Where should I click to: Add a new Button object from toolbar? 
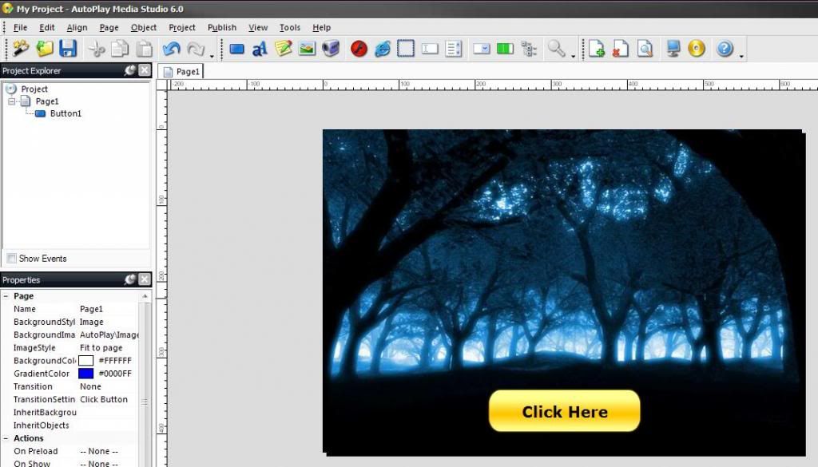point(236,49)
